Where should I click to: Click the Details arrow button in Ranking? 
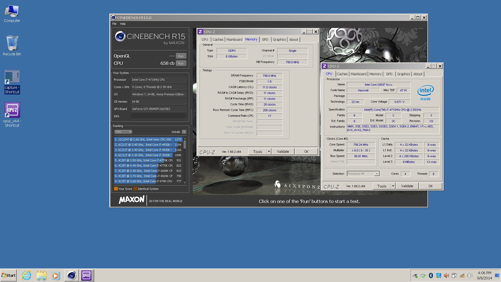184,132
